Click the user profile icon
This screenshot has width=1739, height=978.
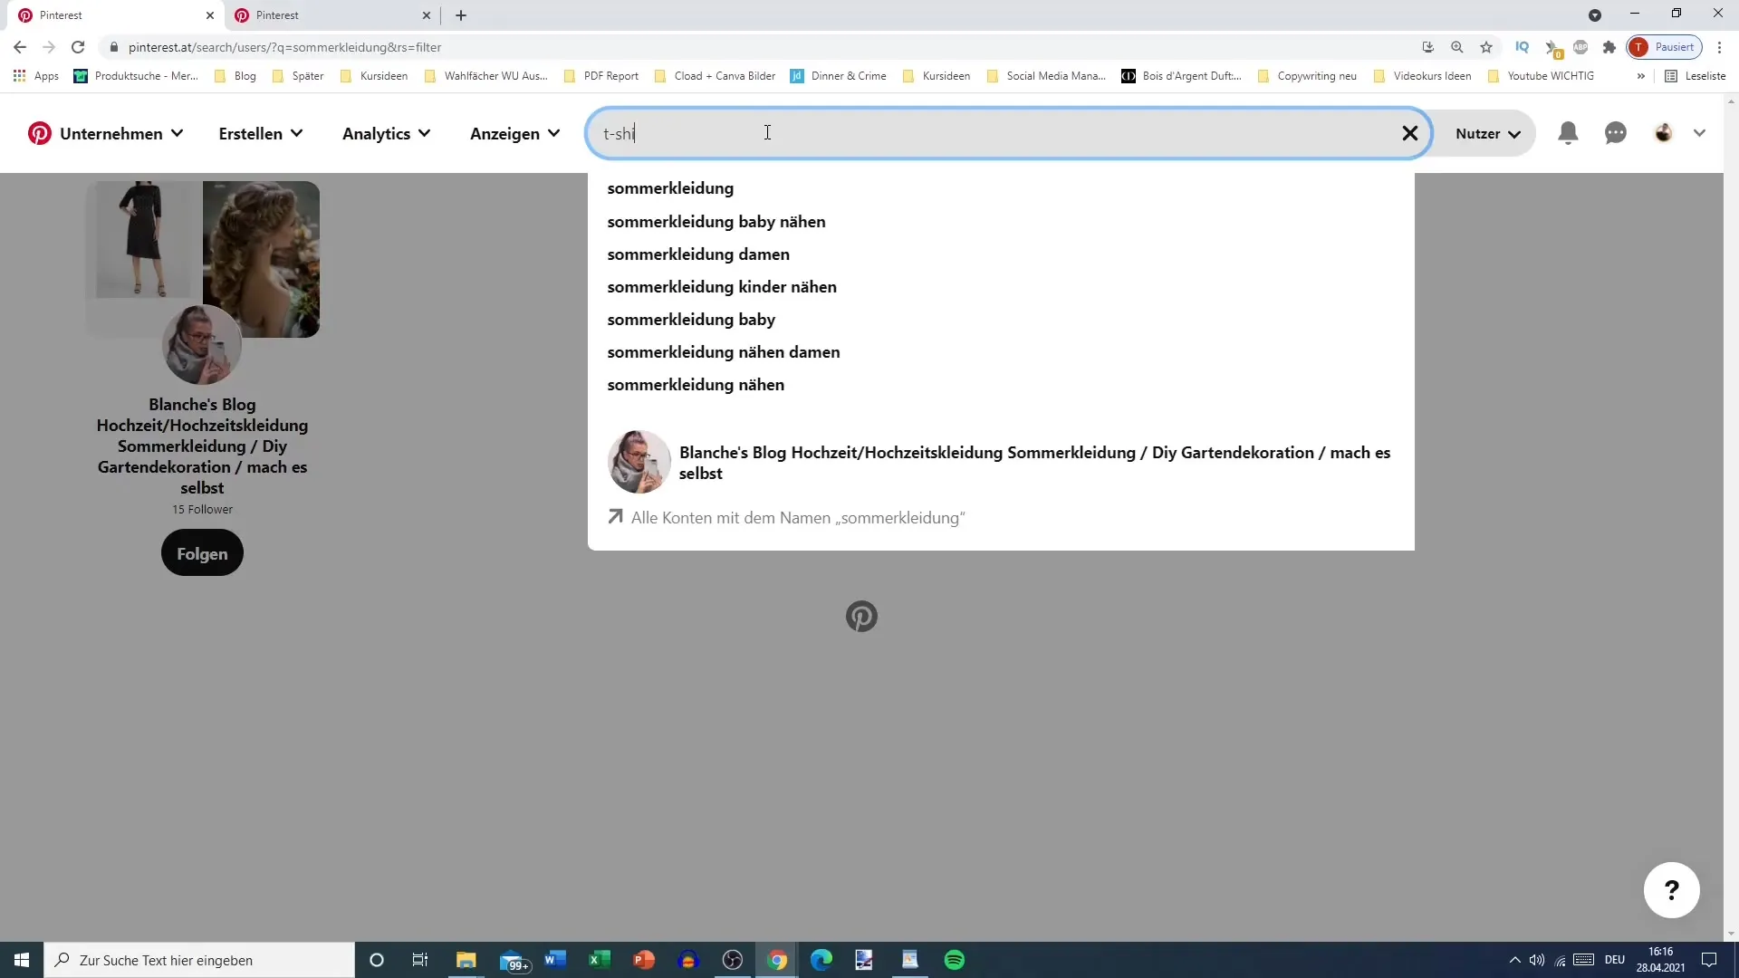(x=1663, y=132)
